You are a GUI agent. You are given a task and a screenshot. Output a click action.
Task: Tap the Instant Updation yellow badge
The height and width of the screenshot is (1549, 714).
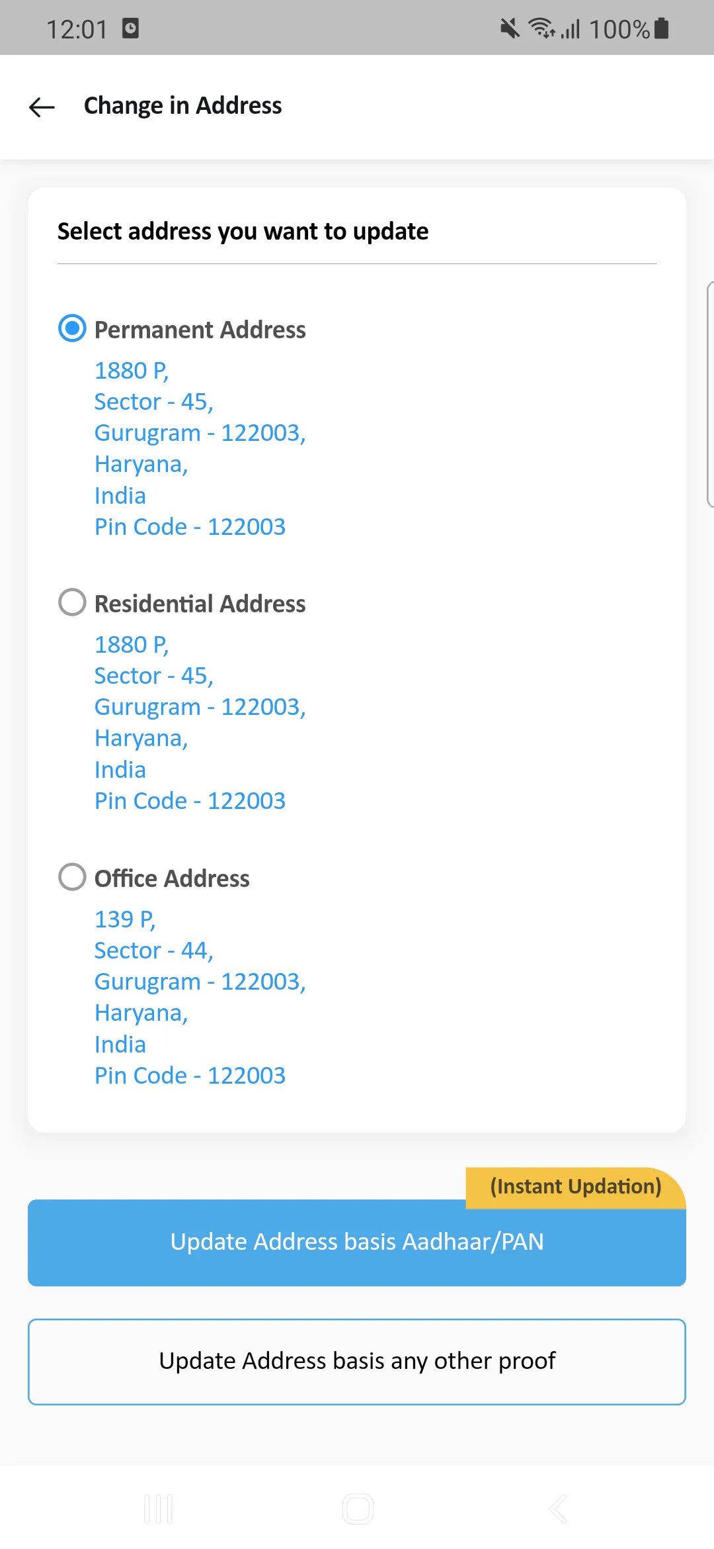(x=575, y=1186)
